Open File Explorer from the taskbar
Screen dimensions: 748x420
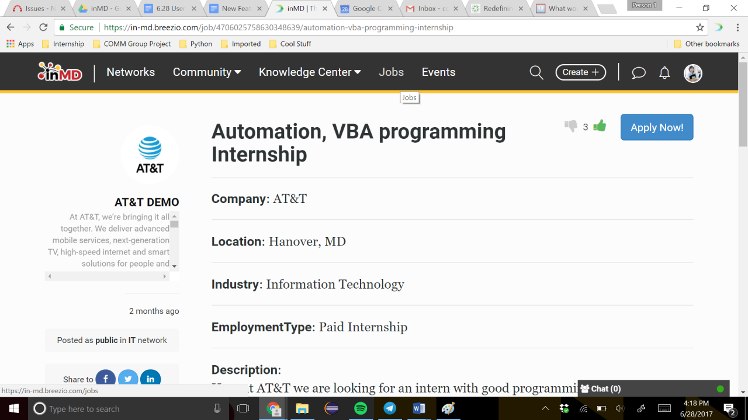302,408
